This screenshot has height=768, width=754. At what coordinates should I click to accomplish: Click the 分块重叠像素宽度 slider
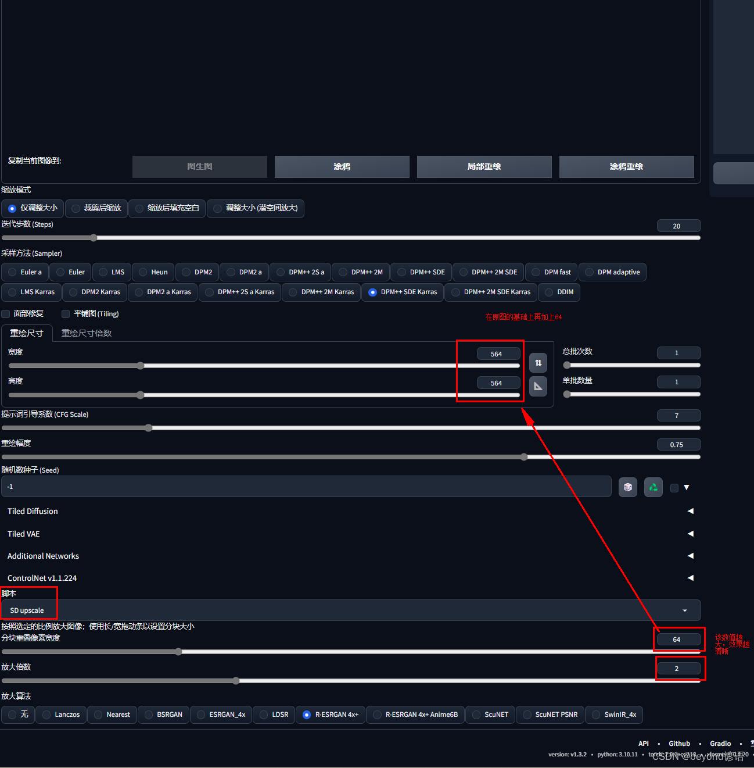[351, 652]
